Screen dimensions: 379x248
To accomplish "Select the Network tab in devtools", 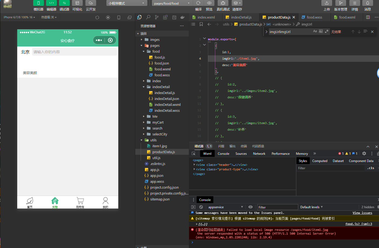I will coord(259,154).
